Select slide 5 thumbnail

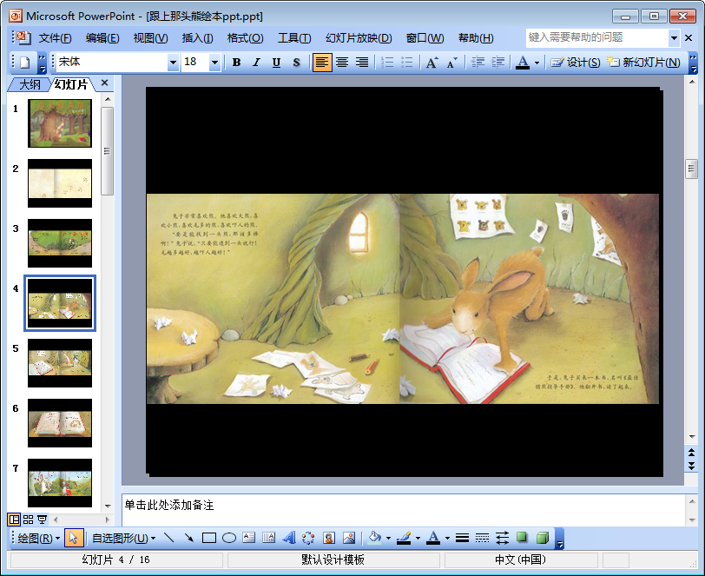pos(60,362)
